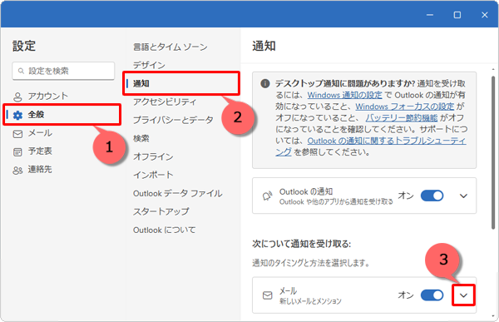The width and height of the screenshot is (499, 322).
Task: Open the スタートアップ settings page
Action: [x=161, y=211]
